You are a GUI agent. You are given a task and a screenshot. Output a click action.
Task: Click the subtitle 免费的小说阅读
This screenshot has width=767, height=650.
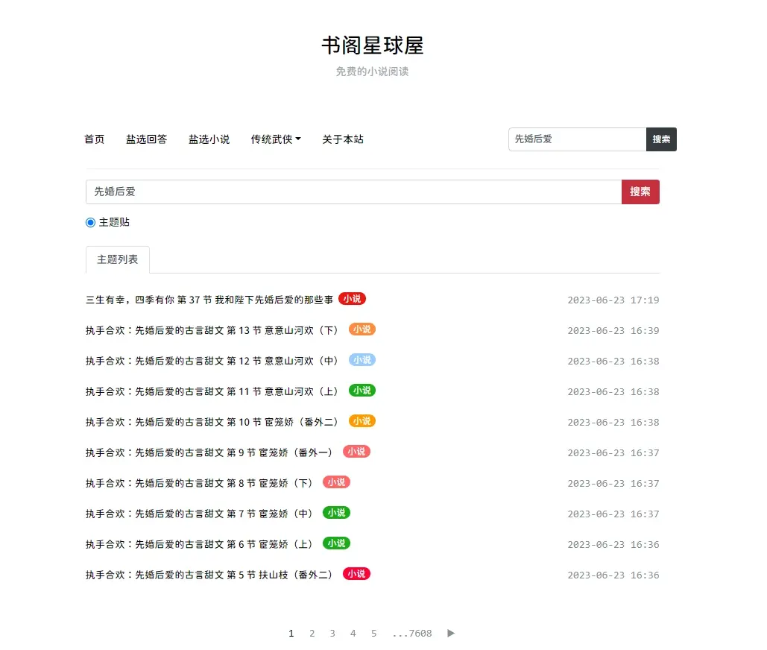pyautogui.click(x=372, y=72)
